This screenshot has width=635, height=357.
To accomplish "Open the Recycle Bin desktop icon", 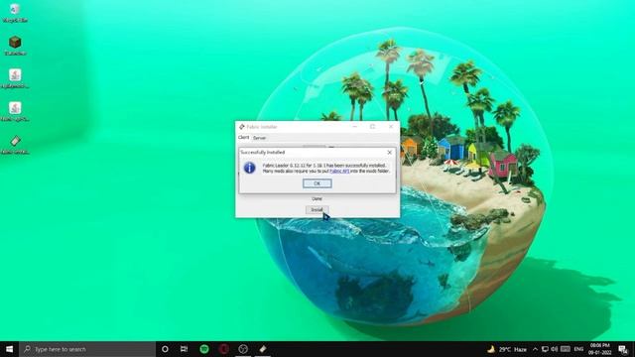I will point(15,13).
